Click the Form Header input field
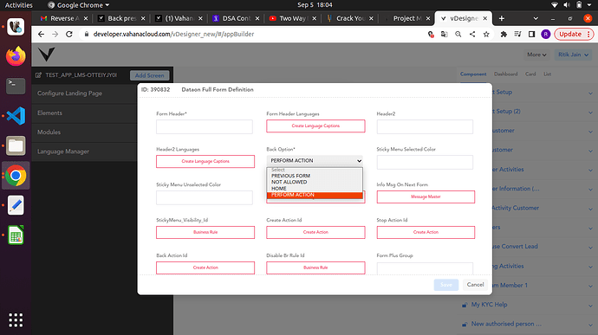 click(x=205, y=126)
